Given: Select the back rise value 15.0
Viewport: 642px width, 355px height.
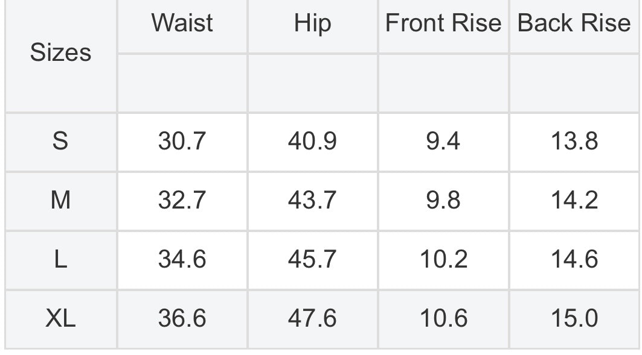Looking at the screenshot, I should point(574,318).
